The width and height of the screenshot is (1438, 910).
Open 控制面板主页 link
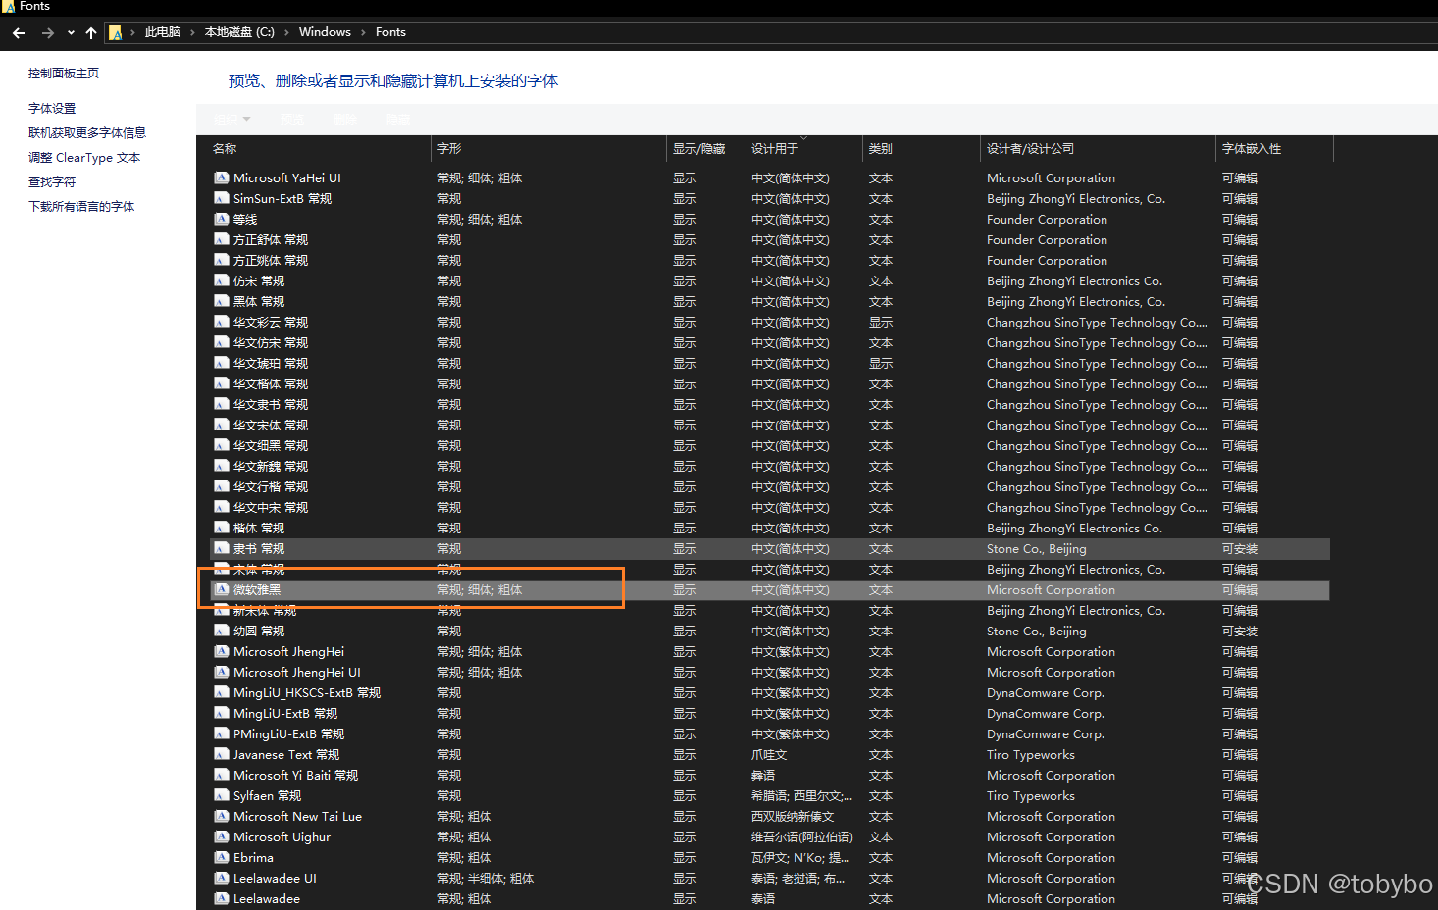(x=64, y=74)
